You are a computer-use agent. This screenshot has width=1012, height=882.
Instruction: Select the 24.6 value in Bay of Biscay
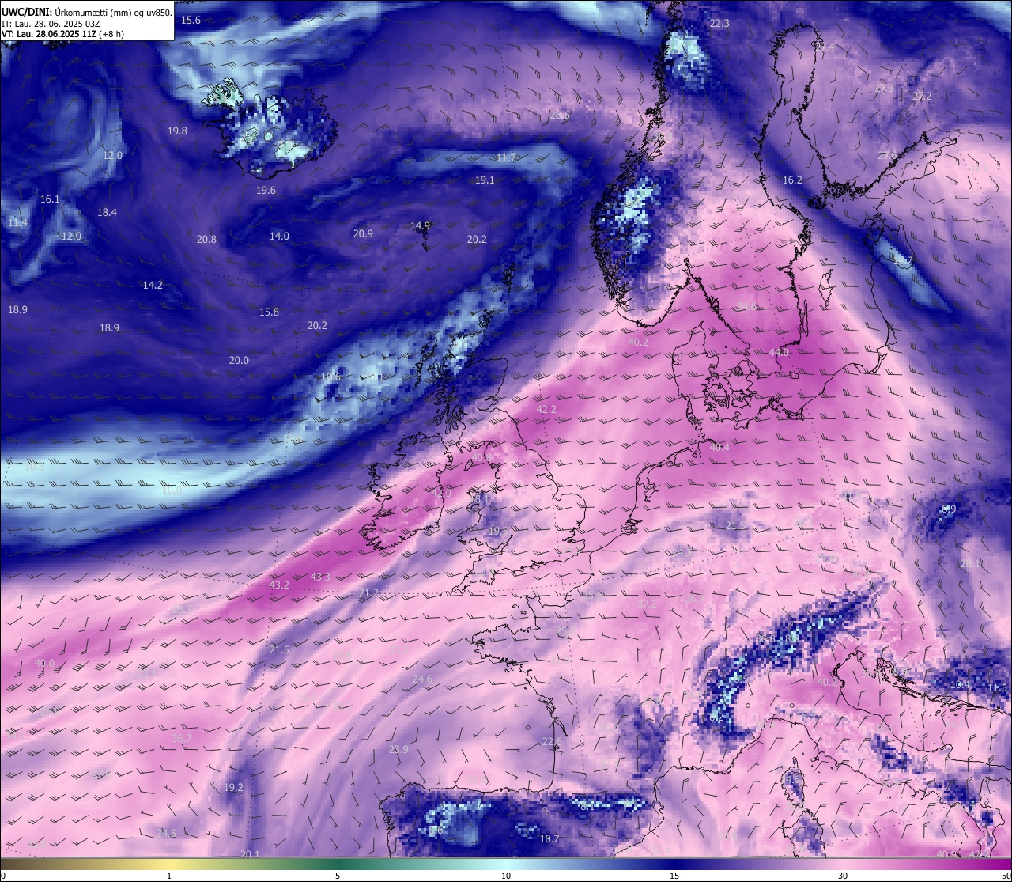(x=422, y=680)
